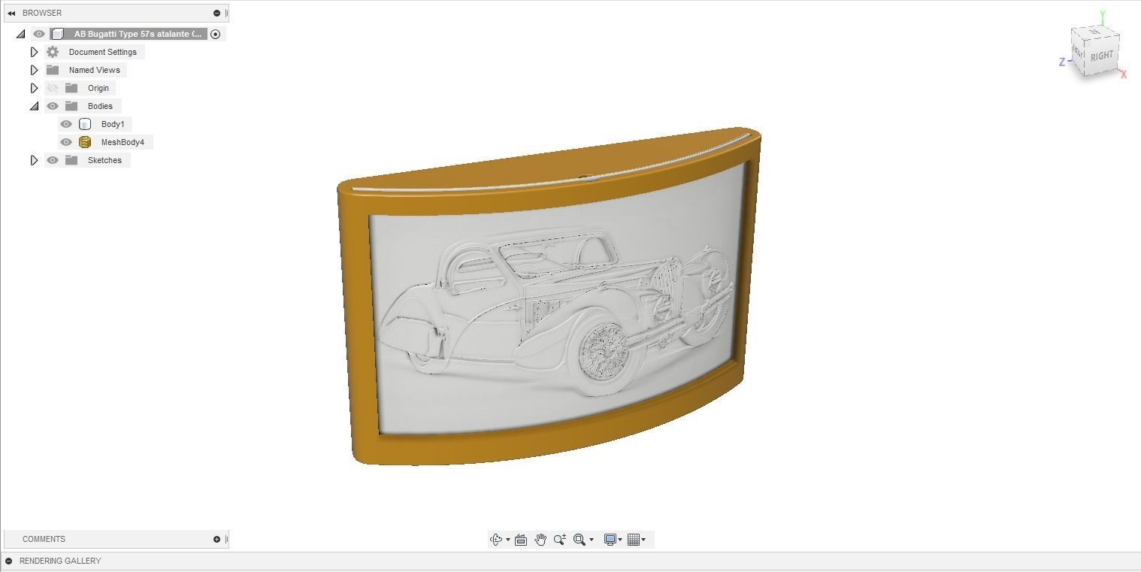Activate the AB Bugatti component radio button
Viewport: 1141px width, 572px height.
(x=216, y=34)
